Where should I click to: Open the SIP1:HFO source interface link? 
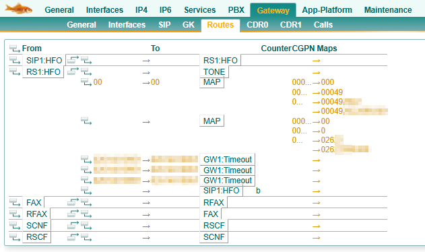click(x=44, y=61)
